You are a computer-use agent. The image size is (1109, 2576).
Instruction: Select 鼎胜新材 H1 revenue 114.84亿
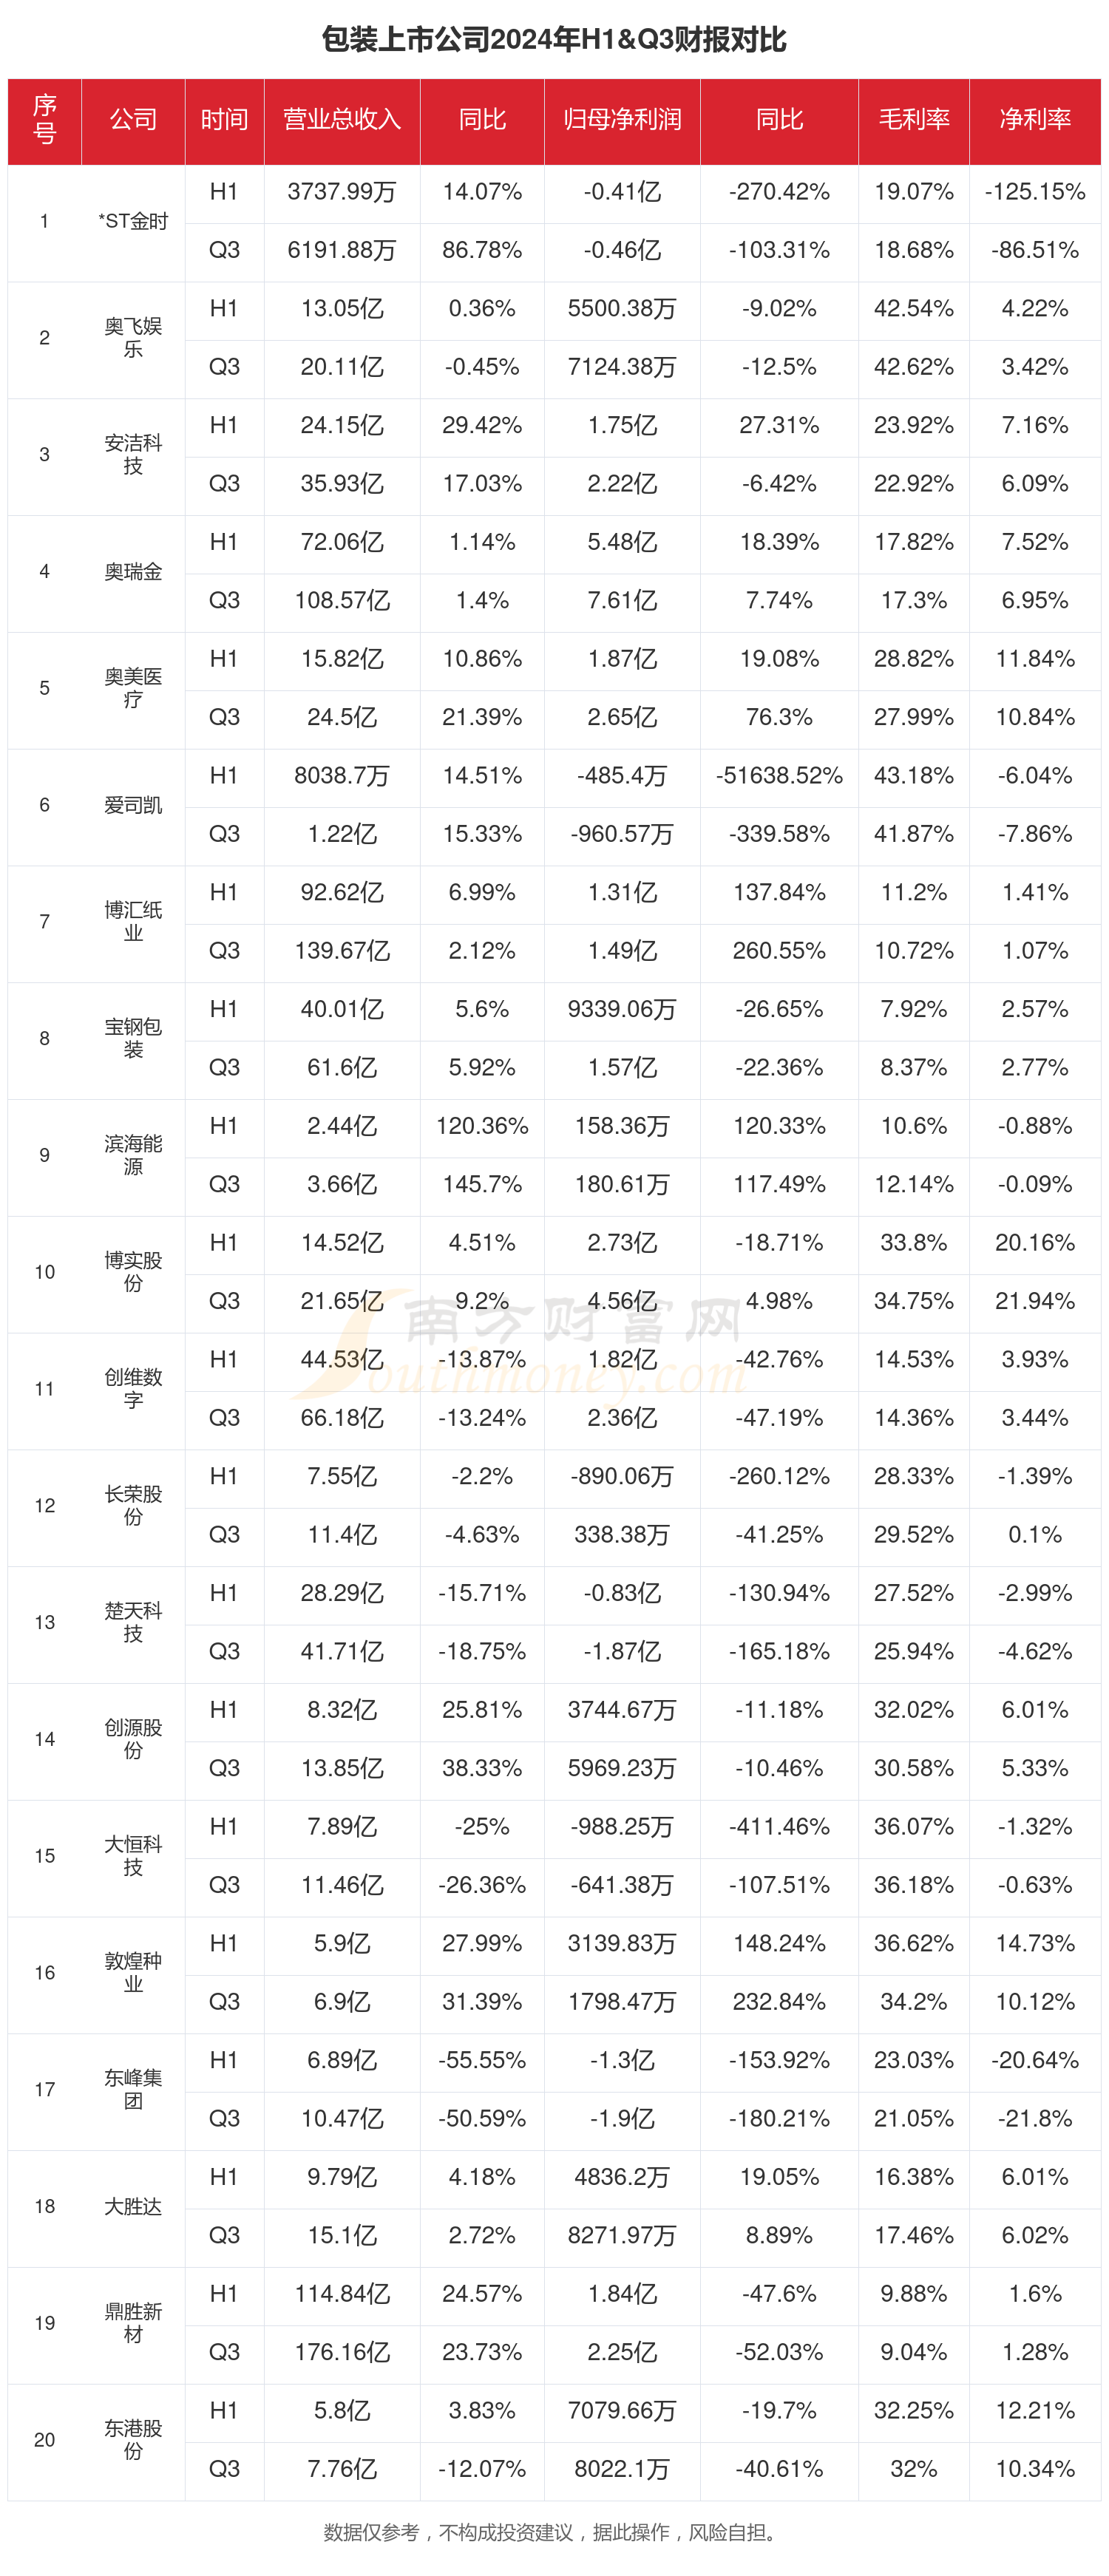(x=342, y=2294)
